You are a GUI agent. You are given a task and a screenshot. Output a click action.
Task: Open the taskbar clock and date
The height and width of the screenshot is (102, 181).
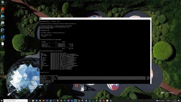coord(175,101)
